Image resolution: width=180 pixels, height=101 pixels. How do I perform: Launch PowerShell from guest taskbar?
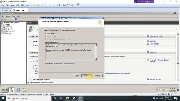click(18, 90)
